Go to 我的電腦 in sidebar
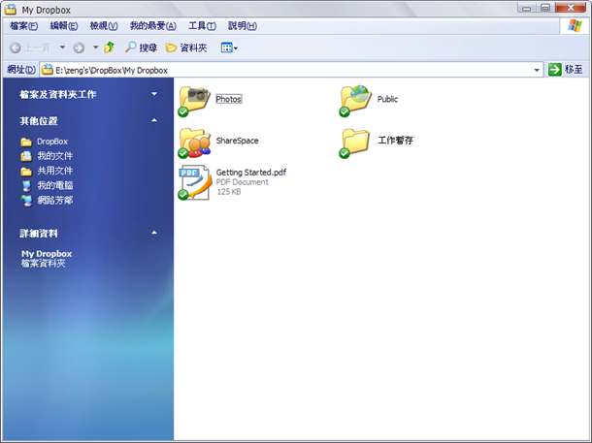 pyautogui.click(x=54, y=185)
